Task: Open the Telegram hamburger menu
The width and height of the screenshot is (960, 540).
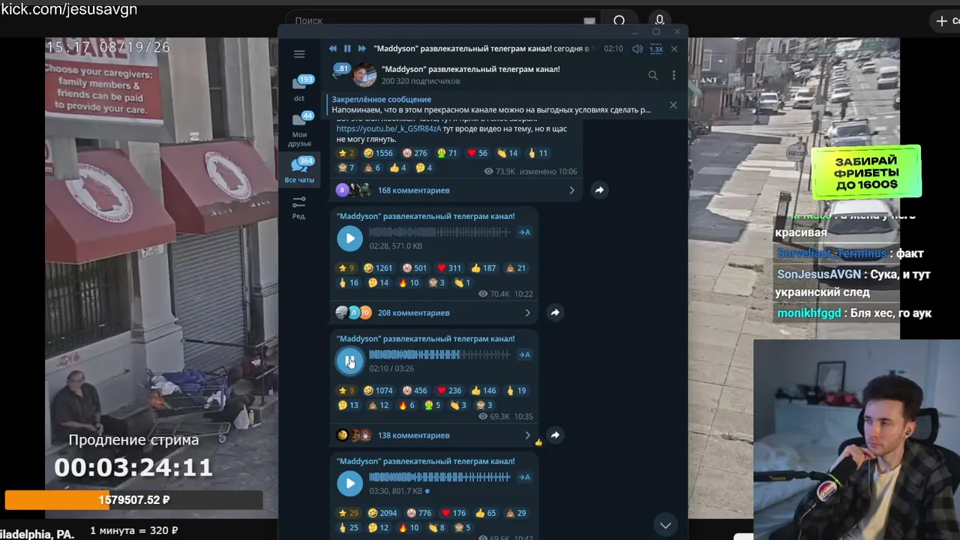Action: 299,54
